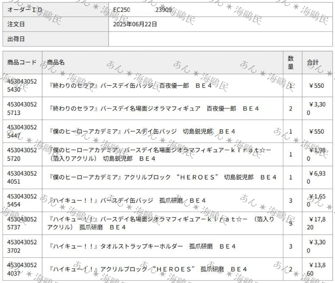Click 『ハイキュー！！』バースデイ名場面ジオラマフィギュア product name
Image resolution: width=335 pixels, height=283 pixels.
[161, 223]
